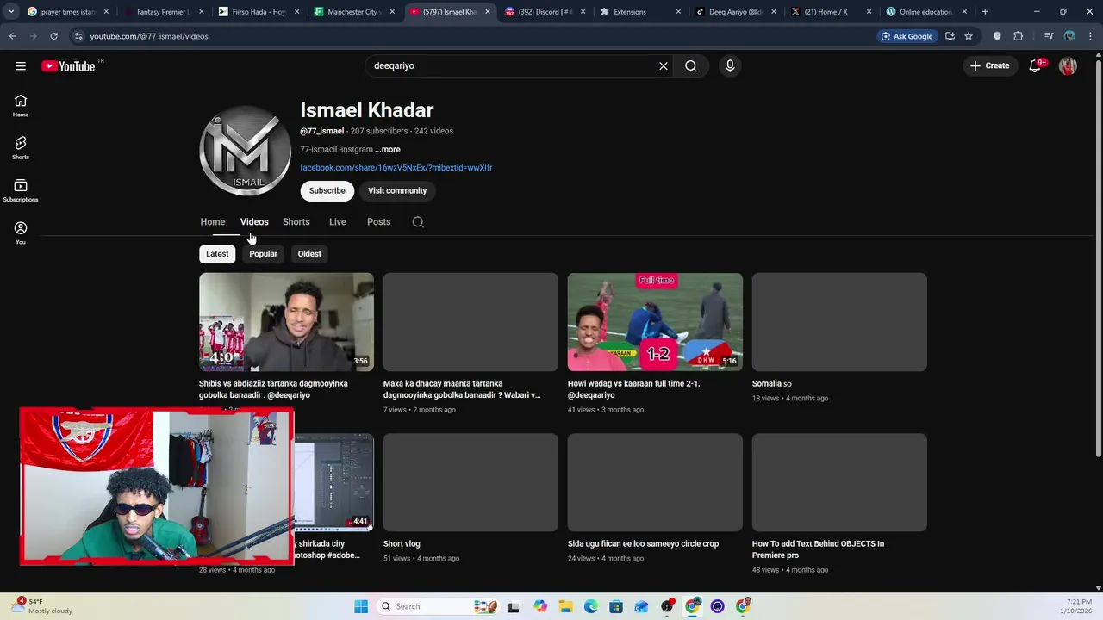Switch to the channel Videos tab
1103x620 pixels.
click(x=254, y=222)
